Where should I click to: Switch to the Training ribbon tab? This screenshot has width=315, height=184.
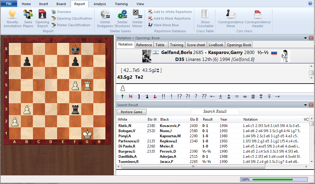pos(121,4)
